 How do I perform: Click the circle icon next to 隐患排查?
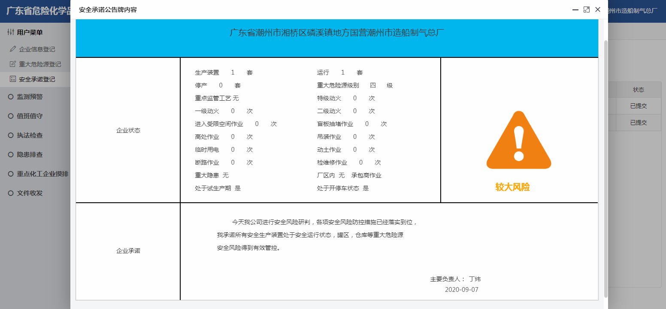(11, 154)
